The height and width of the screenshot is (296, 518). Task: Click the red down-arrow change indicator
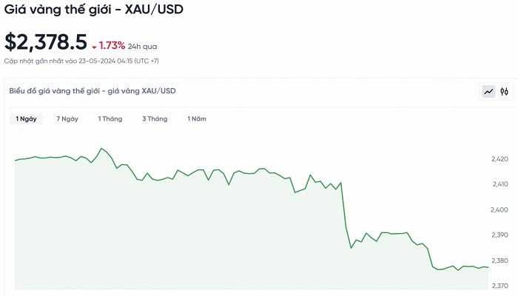click(x=94, y=47)
